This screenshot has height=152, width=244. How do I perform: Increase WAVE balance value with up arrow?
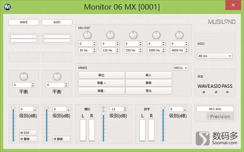click(x=33, y=84)
